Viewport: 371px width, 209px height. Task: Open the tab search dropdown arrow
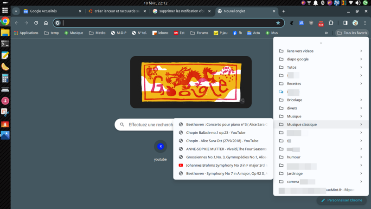click(x=16, y=11)
